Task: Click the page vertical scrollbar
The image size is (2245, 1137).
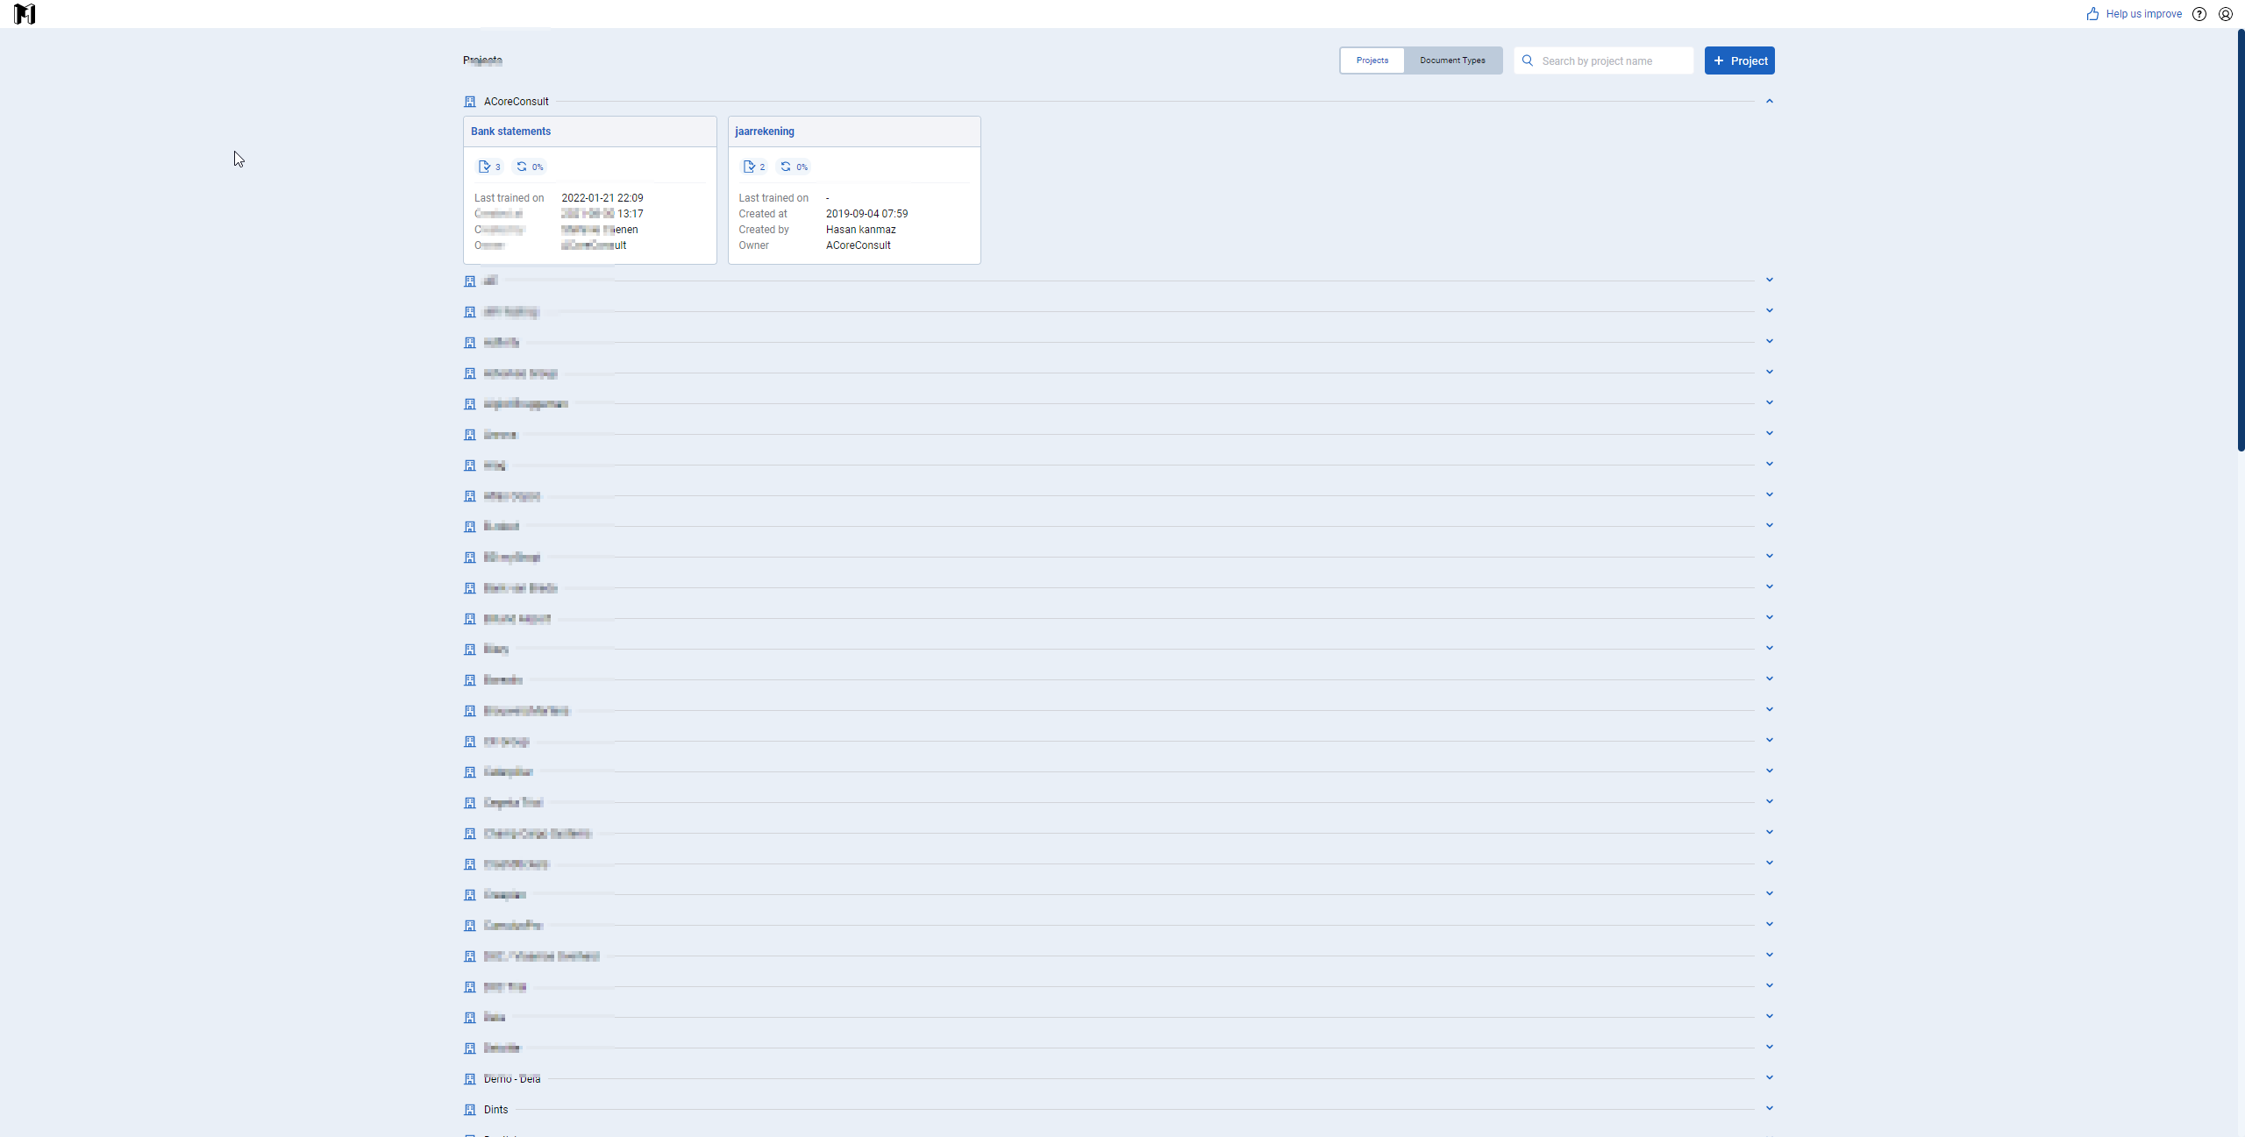Action: pyautogui.click(x=2241, y=241)
